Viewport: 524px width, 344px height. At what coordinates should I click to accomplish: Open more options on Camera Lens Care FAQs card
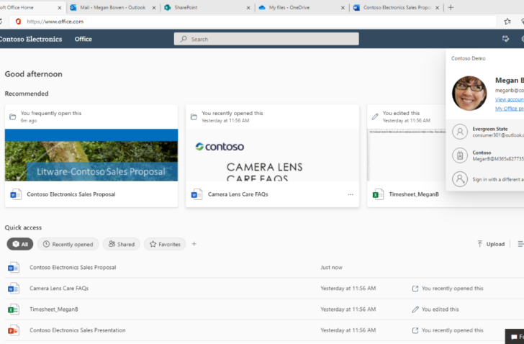pyautogui.click(x=351, y=194)
